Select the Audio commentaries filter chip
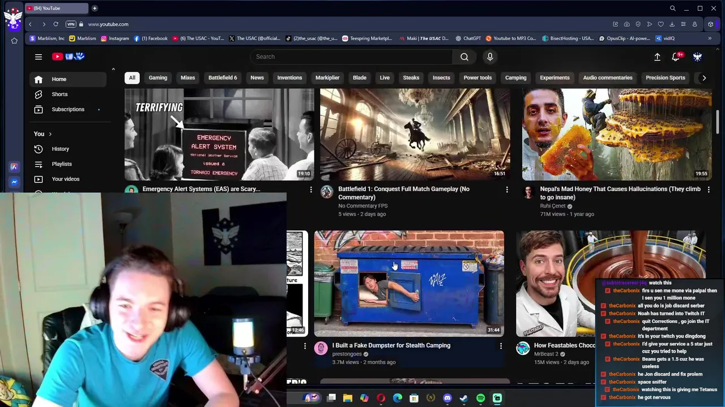 608,77
